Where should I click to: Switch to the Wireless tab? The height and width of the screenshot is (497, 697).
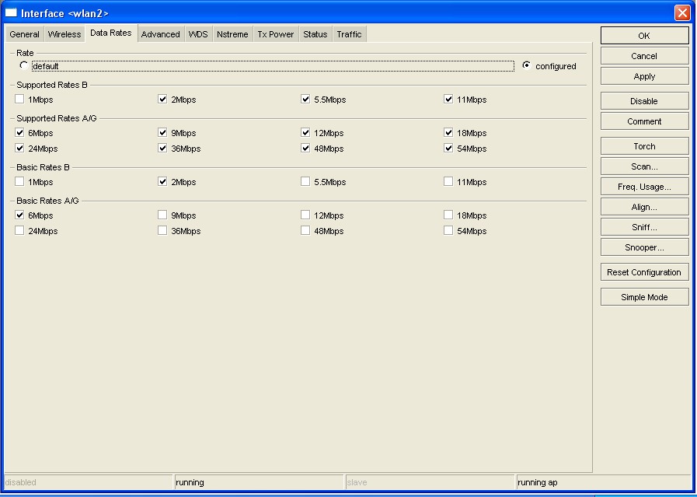[x=64, y=34]
